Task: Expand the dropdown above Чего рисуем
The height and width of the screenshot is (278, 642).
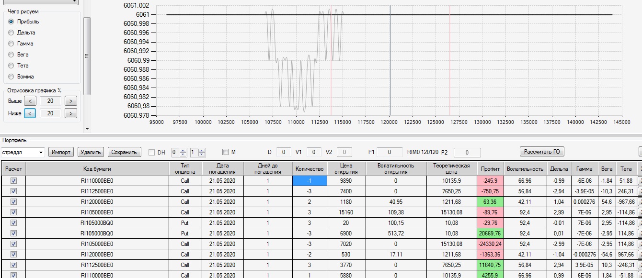Action: (74, 2)
